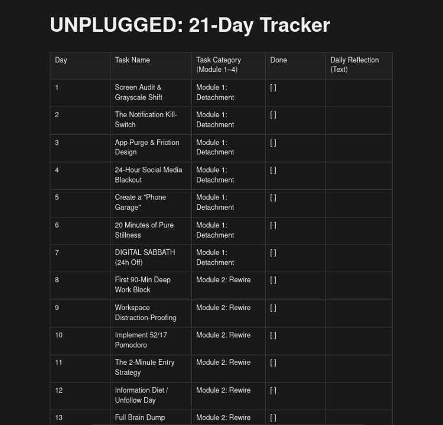
Task: Select the Daily Reflection cell for Day 5
Action: click(359, 203)
